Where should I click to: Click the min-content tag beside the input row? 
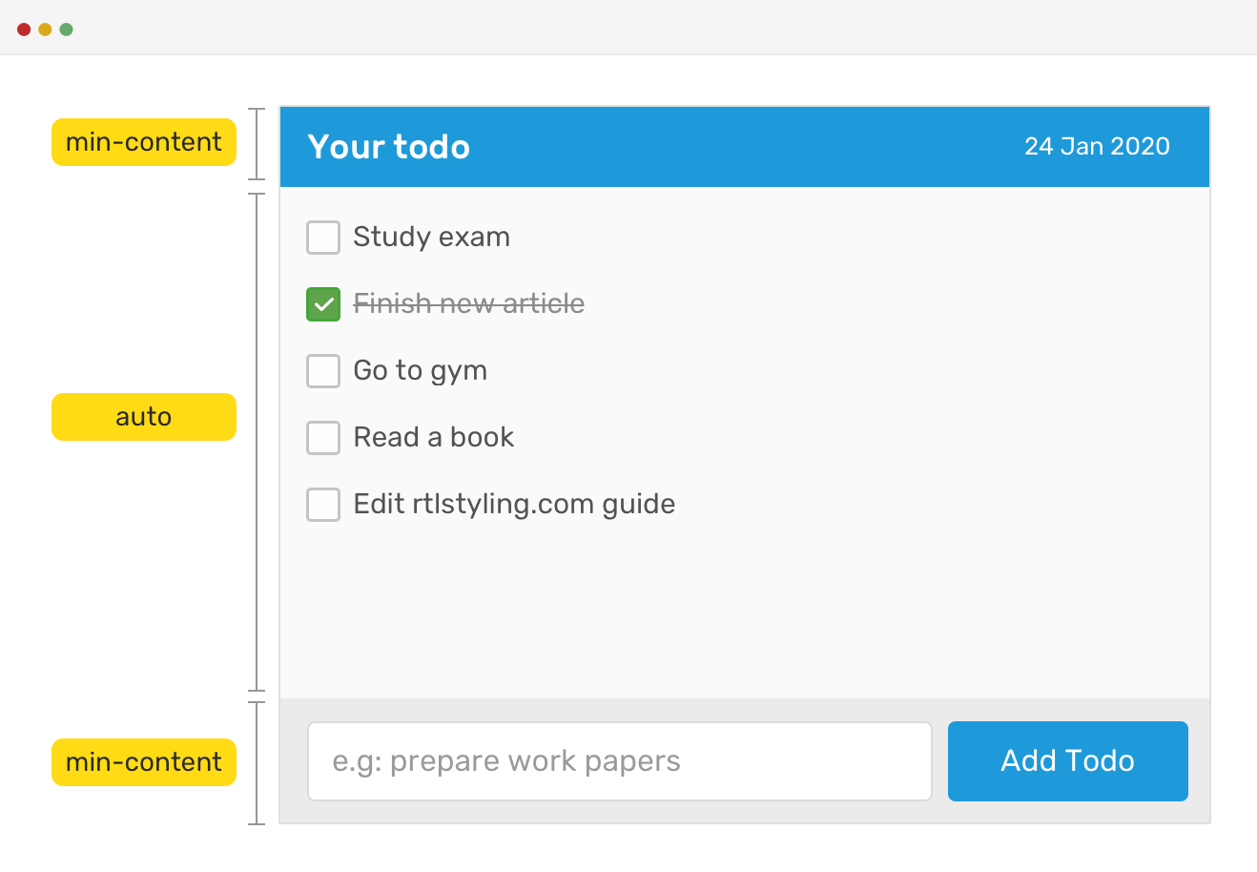pos(144,762)
